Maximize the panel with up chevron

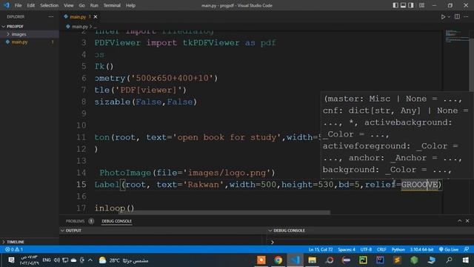(x=459, y=221)
